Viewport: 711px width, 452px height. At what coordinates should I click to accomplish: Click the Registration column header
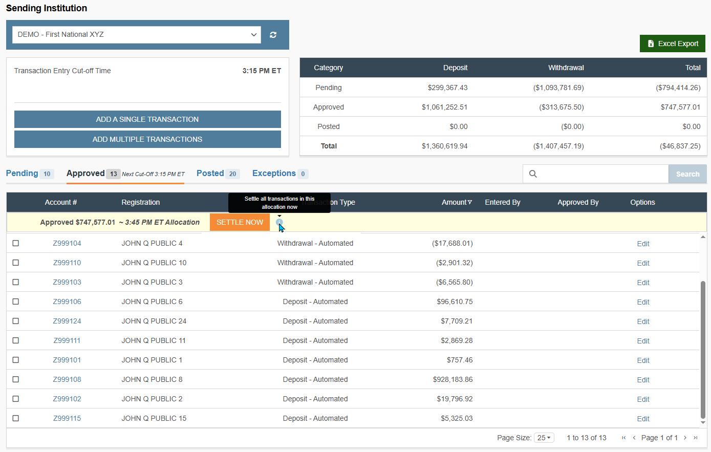[x=141, y=202]
